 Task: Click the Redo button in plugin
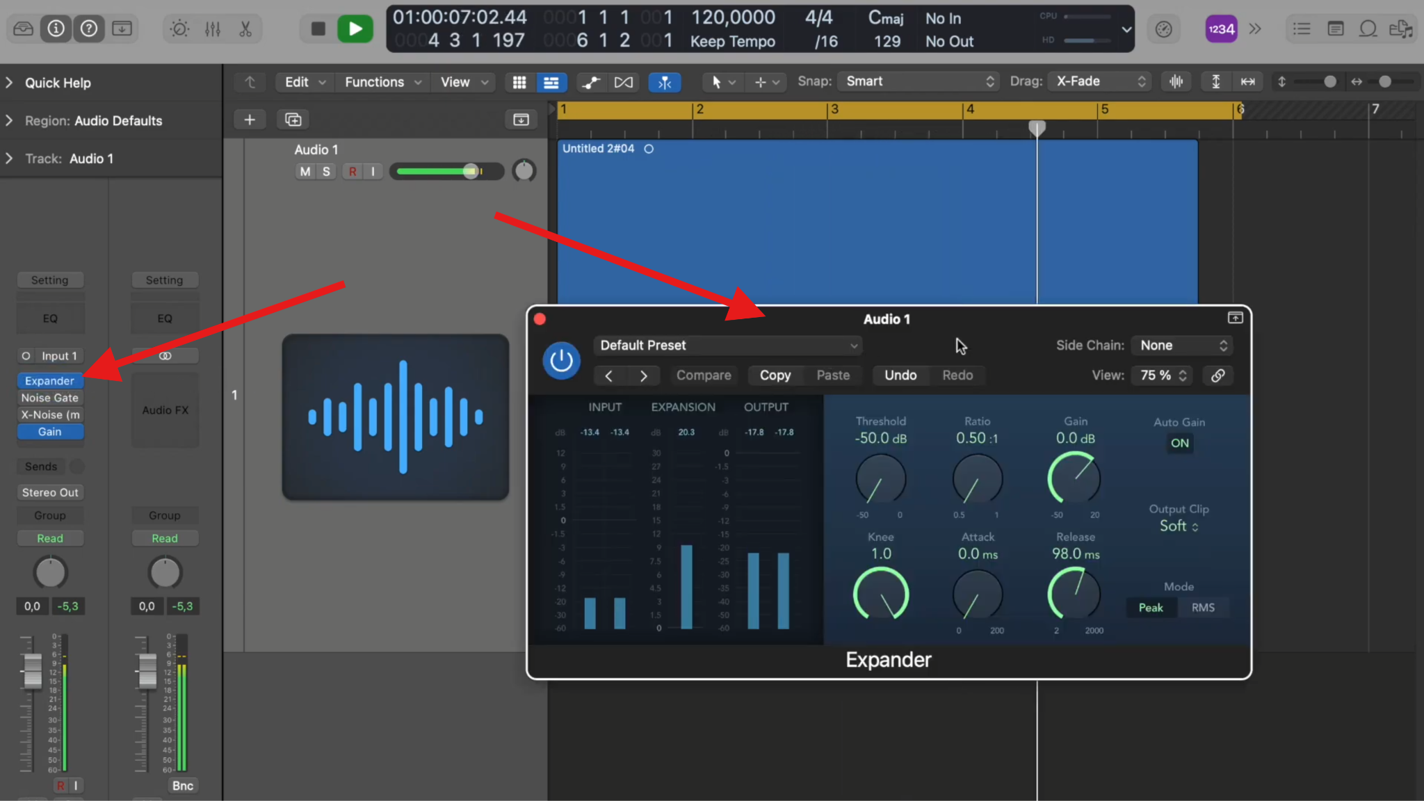(x=957, y=375)
